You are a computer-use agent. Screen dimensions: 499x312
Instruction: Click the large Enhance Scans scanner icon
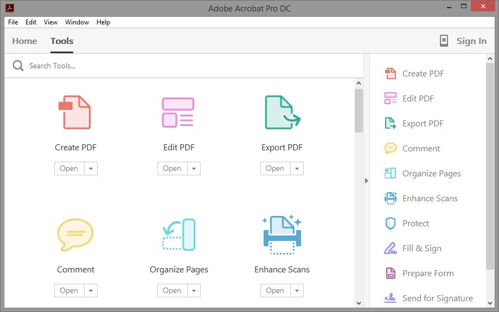(x=282, y=234)
